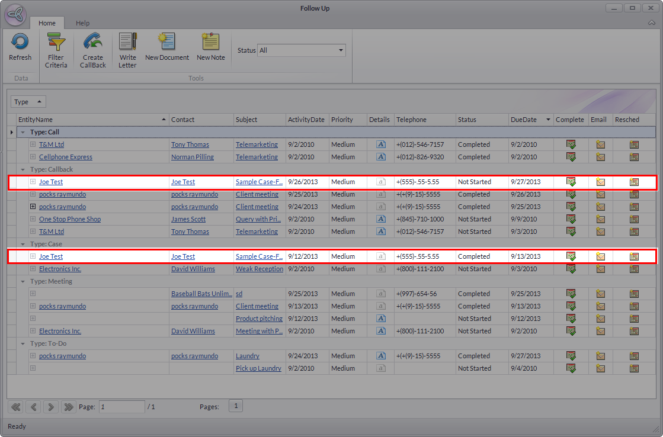
Task: Open the Weak Reception subject link
Action: coord(259,269)
